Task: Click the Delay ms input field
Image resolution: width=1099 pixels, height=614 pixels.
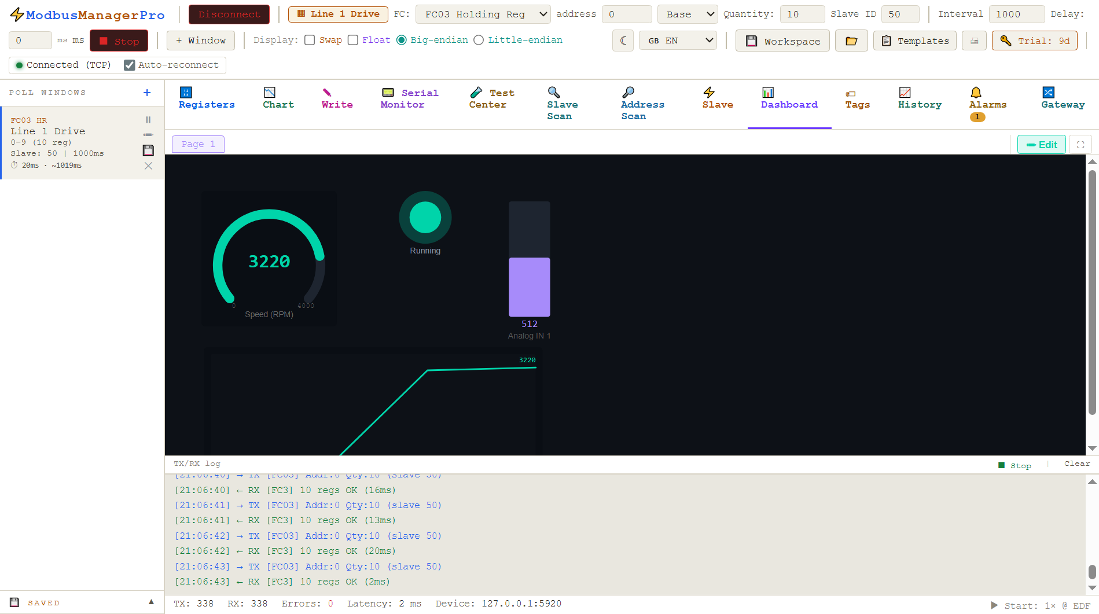Action: 30,41
